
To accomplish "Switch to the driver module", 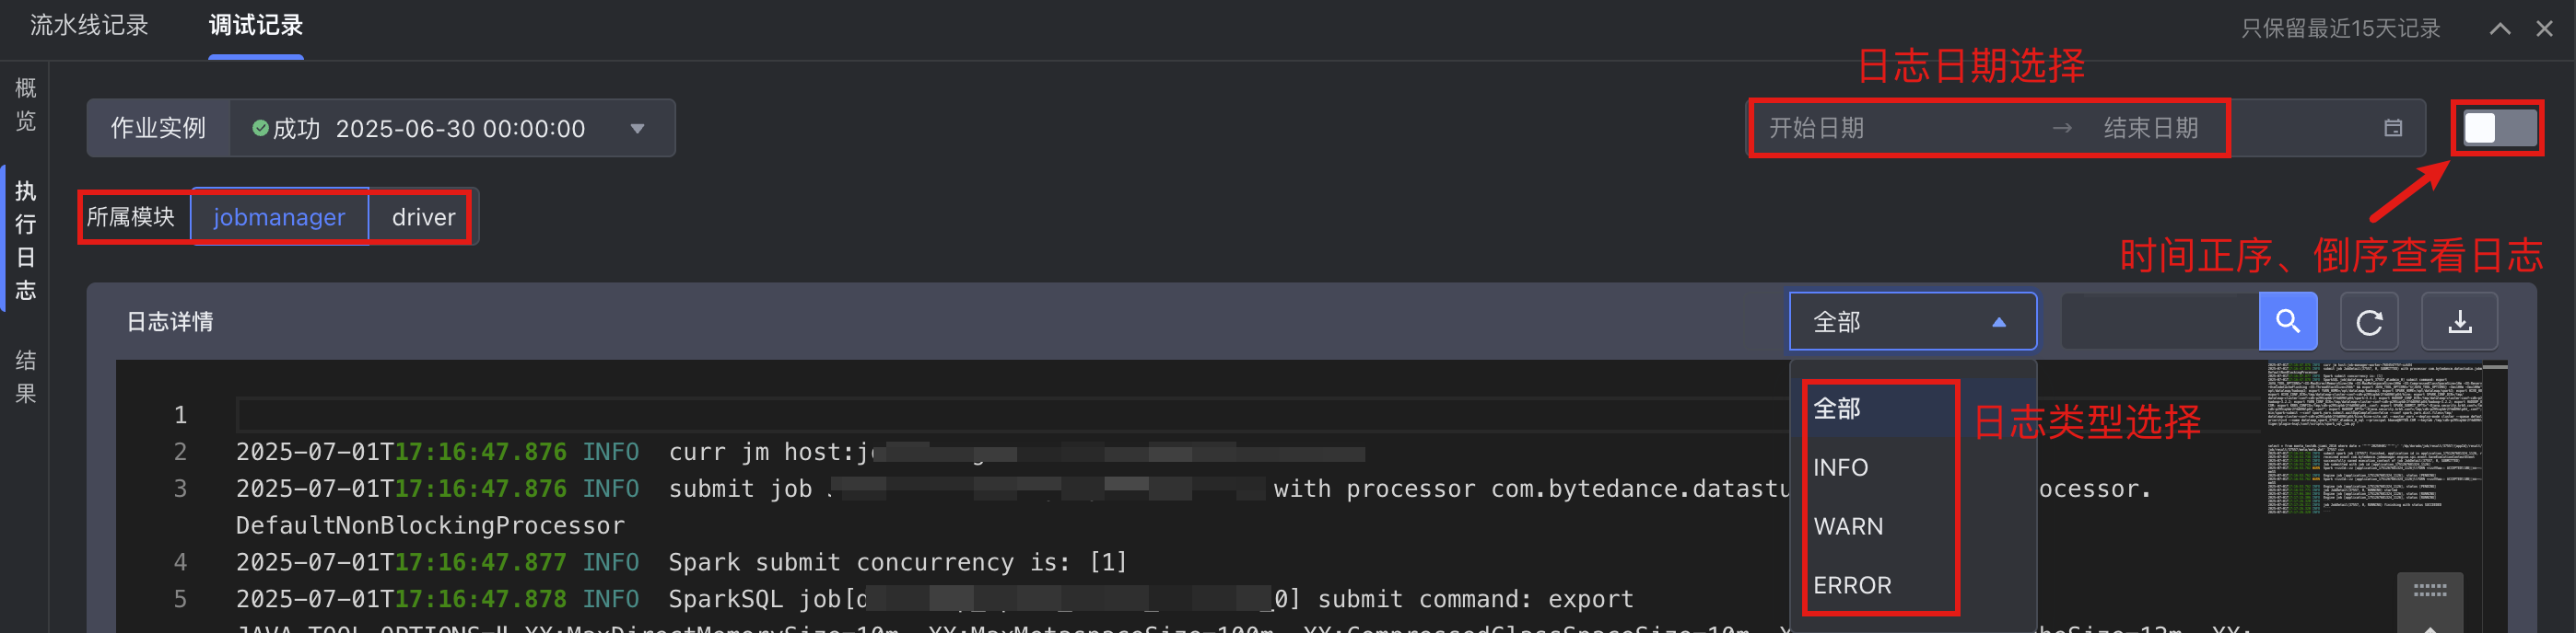I will (423, 216).
